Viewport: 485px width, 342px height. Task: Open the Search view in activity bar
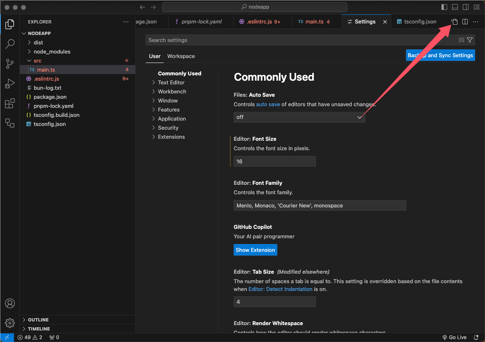click(10, 44)
